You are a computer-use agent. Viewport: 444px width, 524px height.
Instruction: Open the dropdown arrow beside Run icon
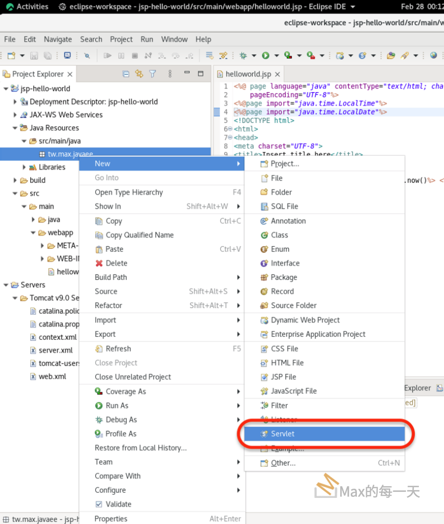276,55
